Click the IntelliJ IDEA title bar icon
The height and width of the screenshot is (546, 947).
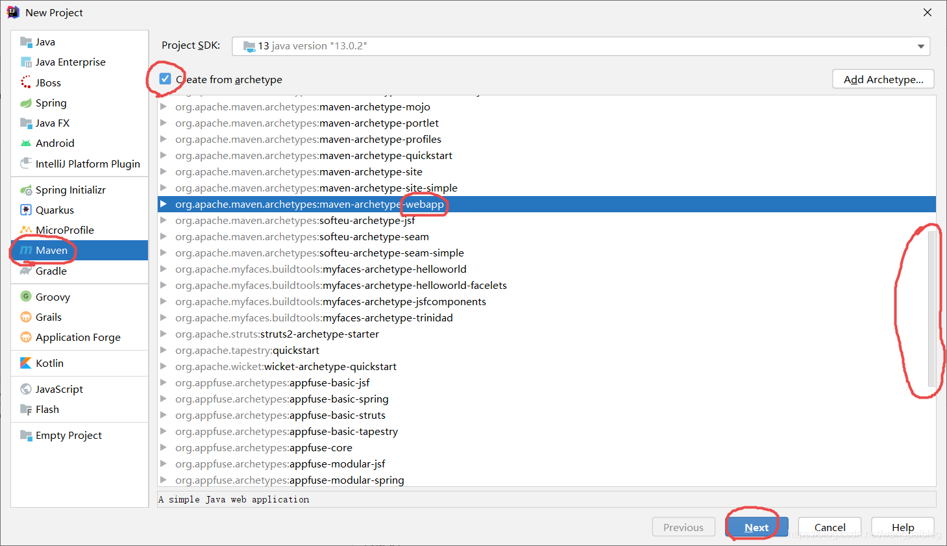(13, 12)
